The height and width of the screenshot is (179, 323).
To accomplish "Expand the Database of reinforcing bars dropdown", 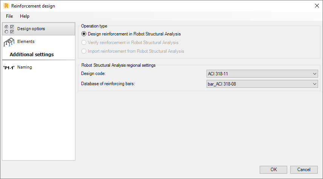I will click(x=262, y=84).
